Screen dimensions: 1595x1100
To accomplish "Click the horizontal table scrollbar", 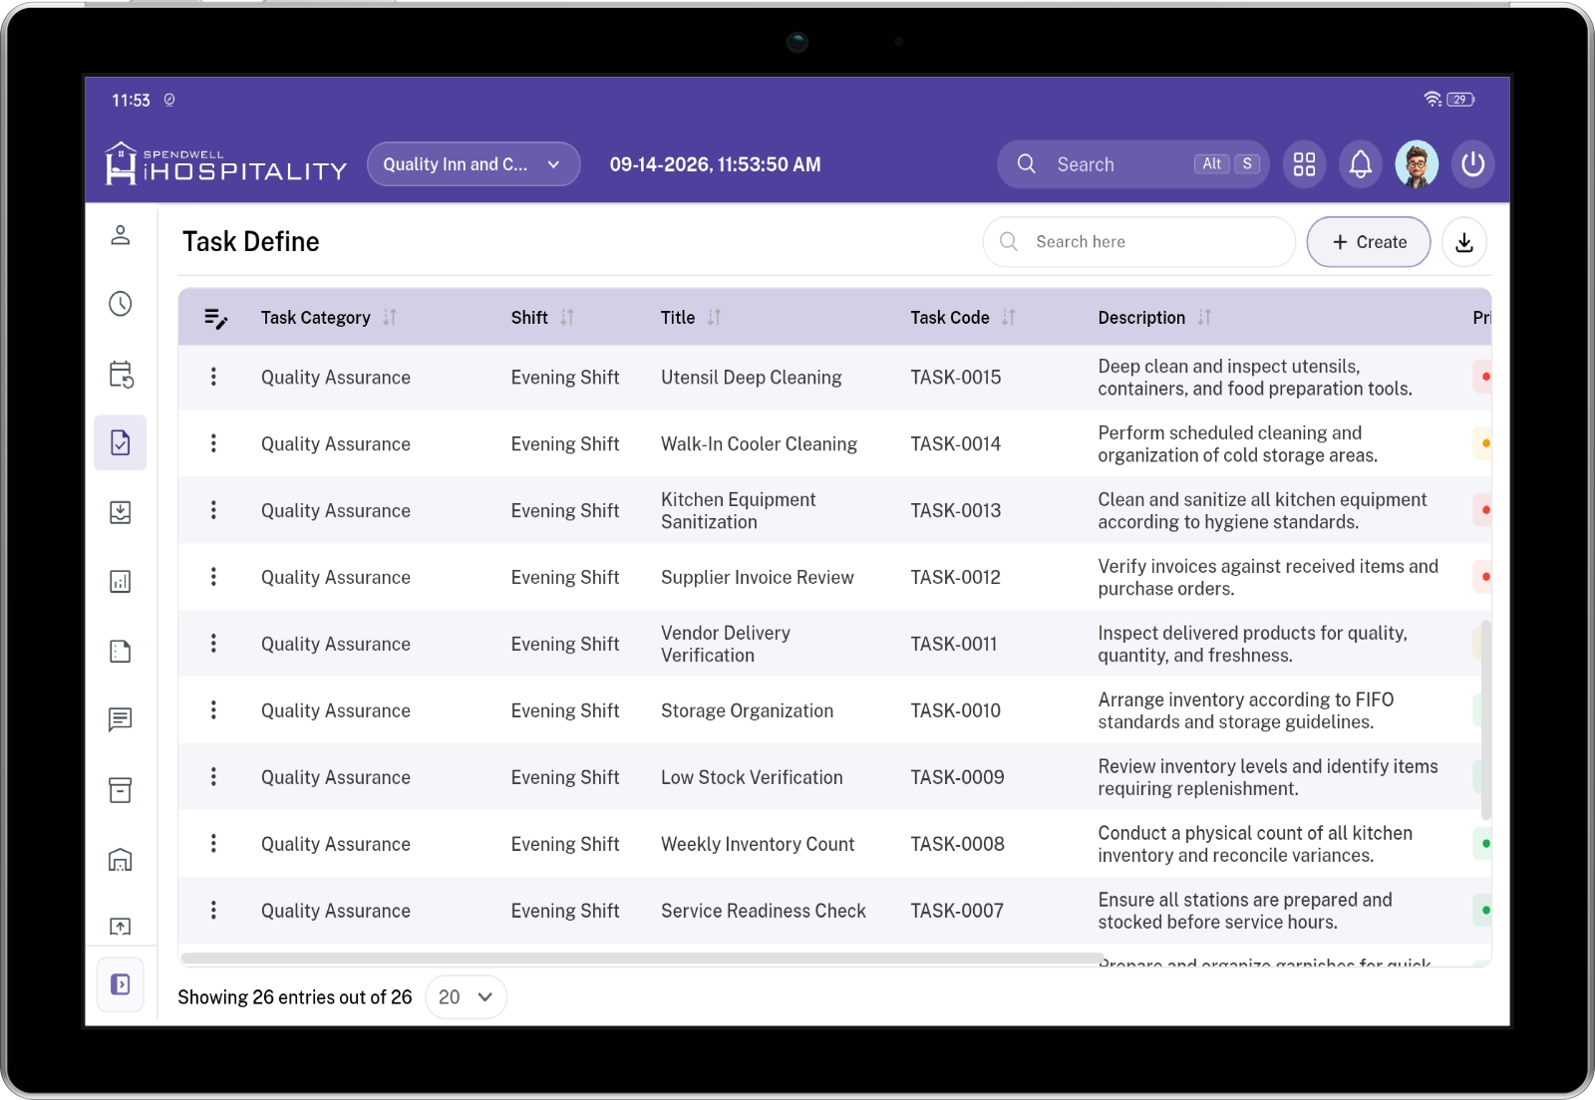I will tap(643, 959).
